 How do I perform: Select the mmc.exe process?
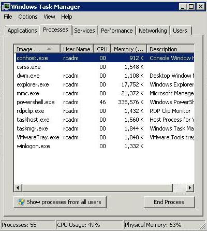point(104,93)
